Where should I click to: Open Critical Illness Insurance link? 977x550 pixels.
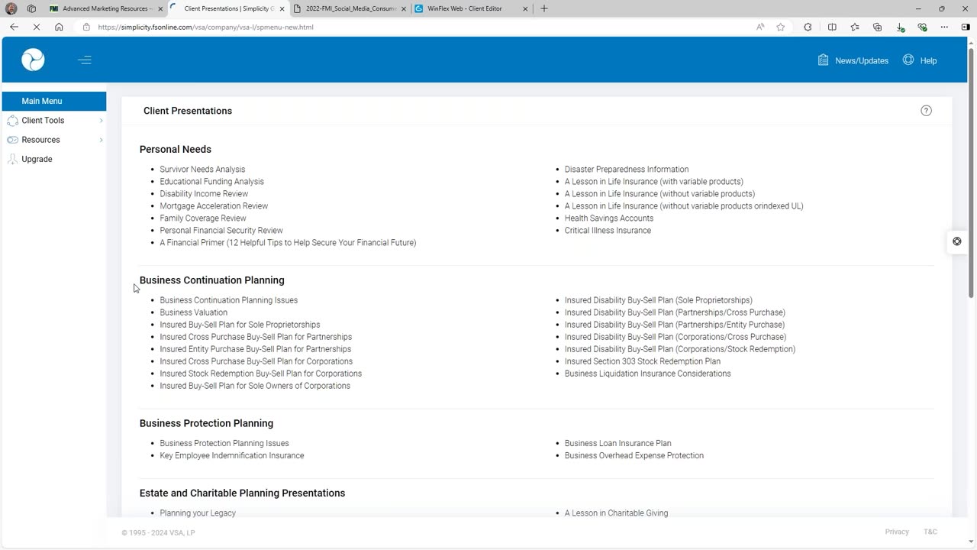pos(608,231)
